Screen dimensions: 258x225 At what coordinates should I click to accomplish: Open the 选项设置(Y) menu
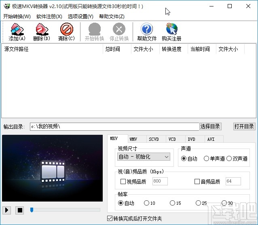[x=80, y=17]
